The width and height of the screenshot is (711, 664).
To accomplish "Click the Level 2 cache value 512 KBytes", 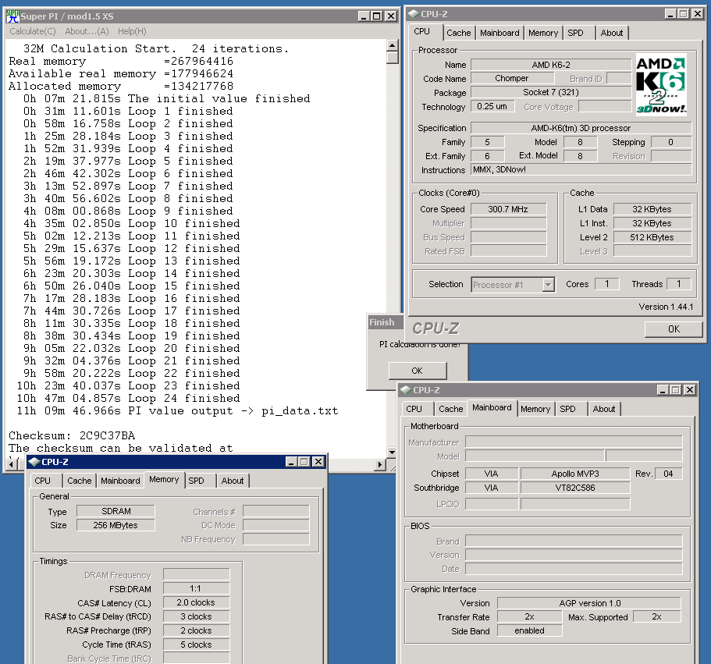I will (652, 237).
